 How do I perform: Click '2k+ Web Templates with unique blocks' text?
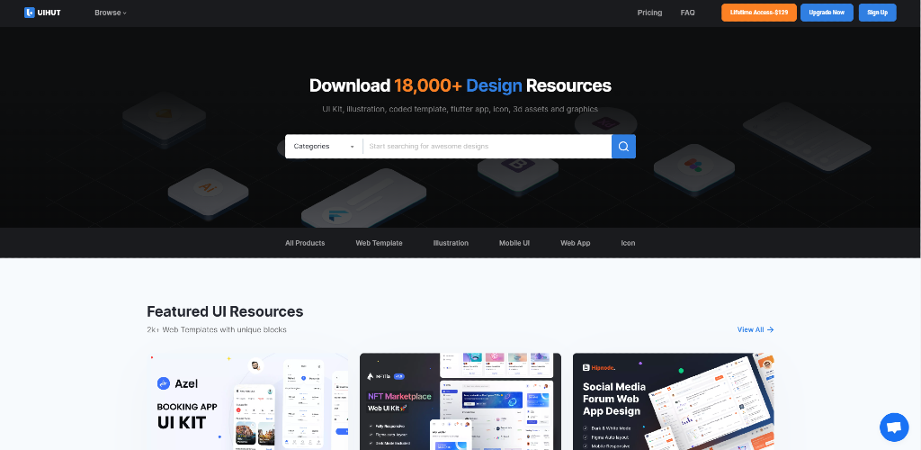point(217,329)
